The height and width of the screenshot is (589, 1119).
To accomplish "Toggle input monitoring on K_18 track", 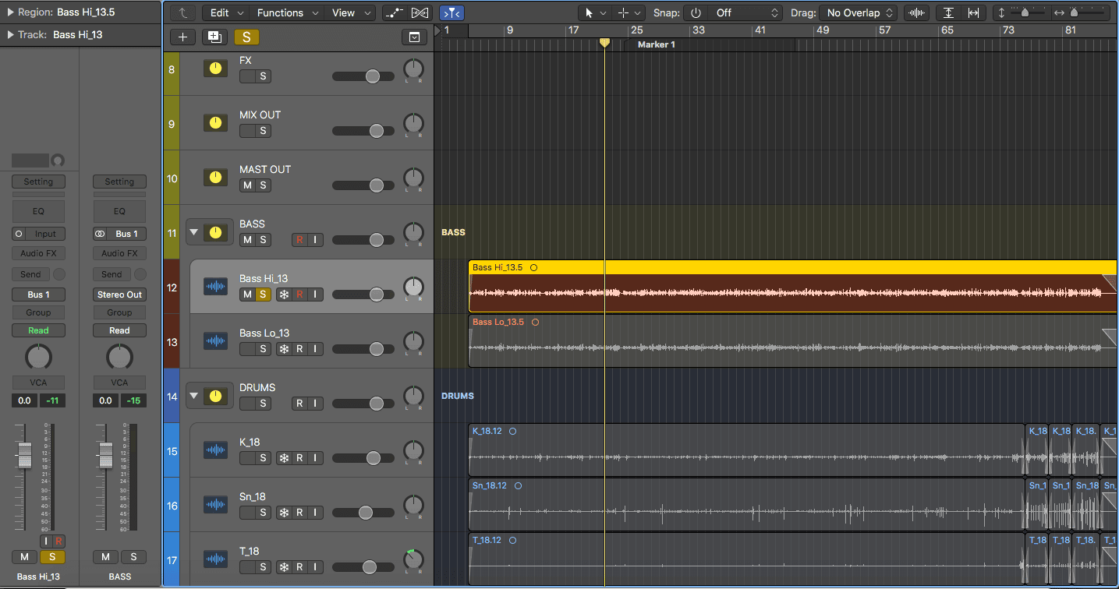I will click(315, 458).
